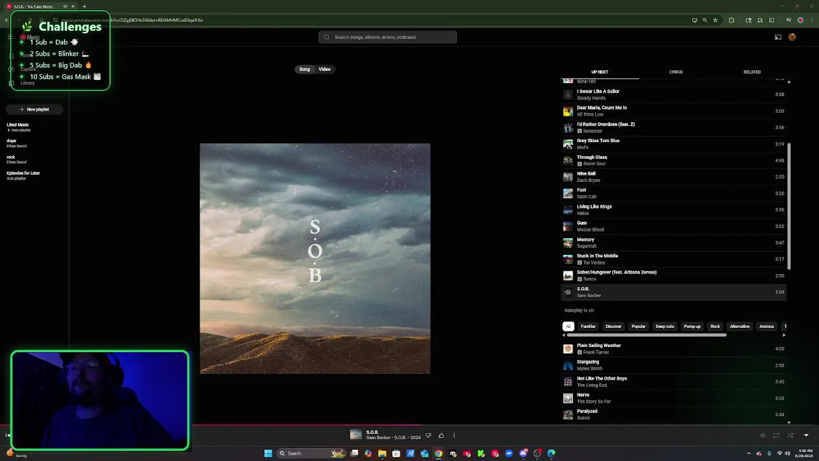Viewport: 819px width, 461px height.
Task: Select the Familiar filter chip
Action: point(588,327)
